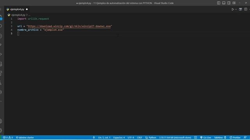The width and height of the screenshot is (250, 140).
Task: Open the run options dropdown arrow
Action: [x=236, y=9]
